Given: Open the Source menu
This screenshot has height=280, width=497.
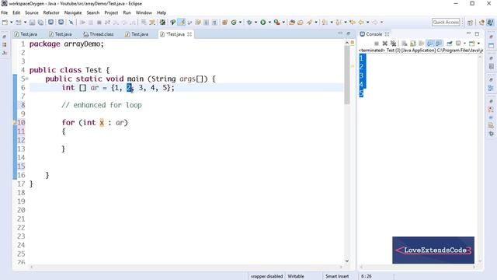Looking at the screenshot, I should pos(31,12).
